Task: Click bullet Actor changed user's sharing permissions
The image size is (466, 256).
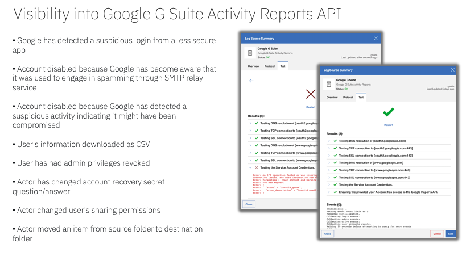Action: click(x=86, y=210)
